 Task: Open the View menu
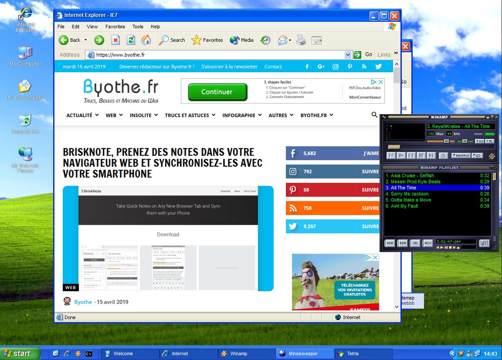click(92, 27)
